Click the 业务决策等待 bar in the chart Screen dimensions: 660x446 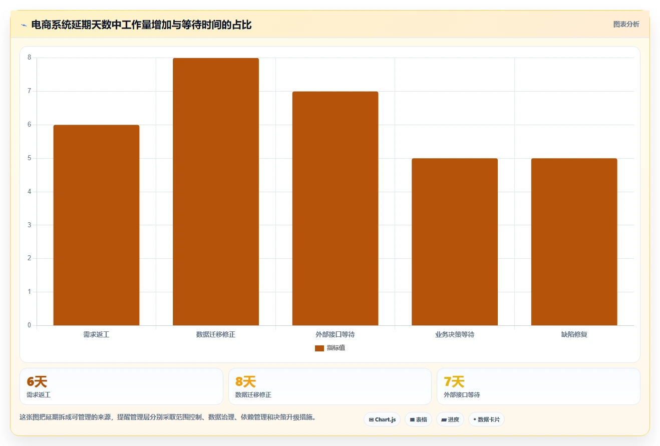coord(455,242)
